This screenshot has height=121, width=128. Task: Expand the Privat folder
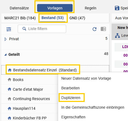coord(5,39)
